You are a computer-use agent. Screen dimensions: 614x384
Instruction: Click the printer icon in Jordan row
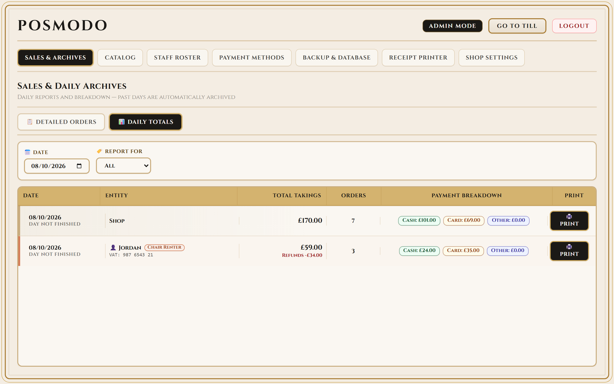(x=569, y=247)
